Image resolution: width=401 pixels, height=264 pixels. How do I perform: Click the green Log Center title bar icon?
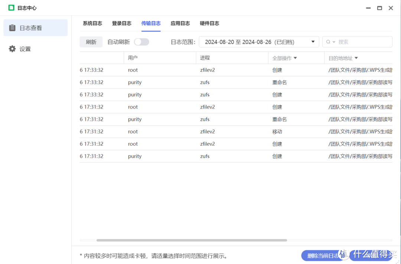(x=11, y=7)
